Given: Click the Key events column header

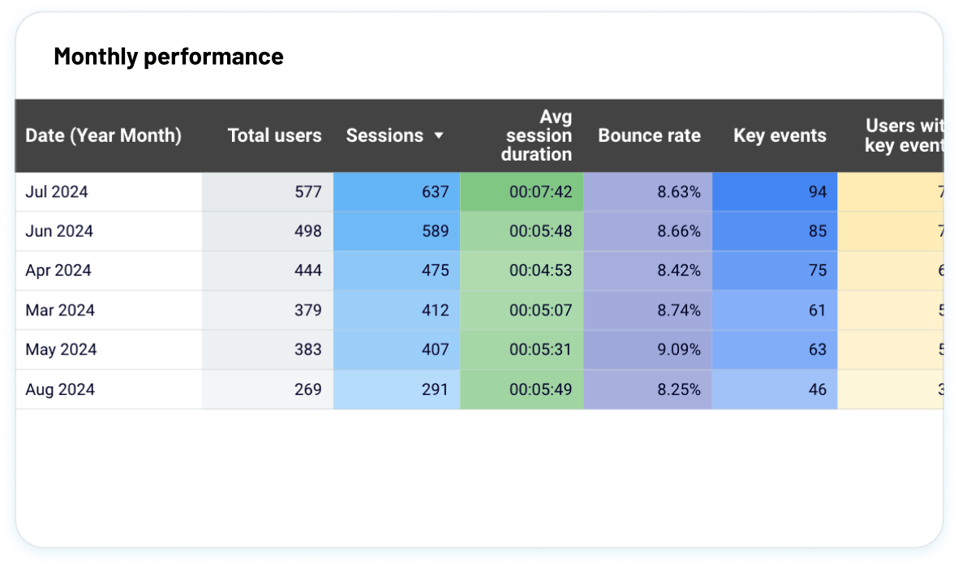Looking at the screenshot, I should point(779,135).
